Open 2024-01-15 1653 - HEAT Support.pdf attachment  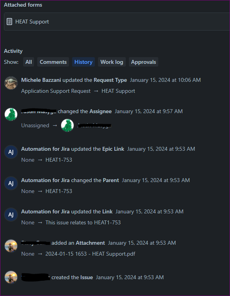(90, 254)
